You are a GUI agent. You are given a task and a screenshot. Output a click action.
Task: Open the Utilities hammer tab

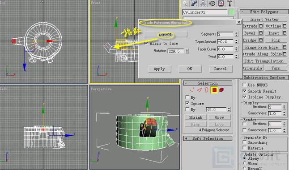229,3
